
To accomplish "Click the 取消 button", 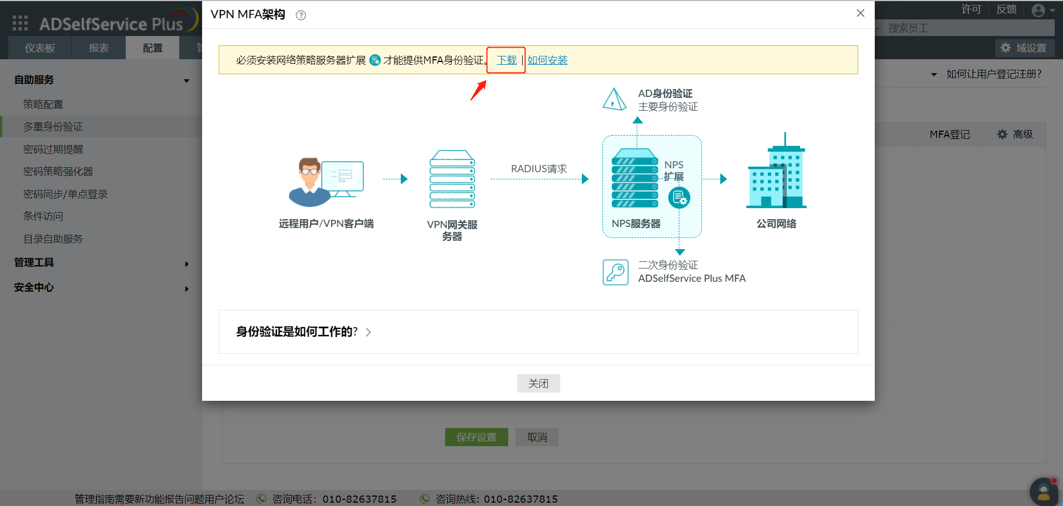I will click(x=537, y=437).
